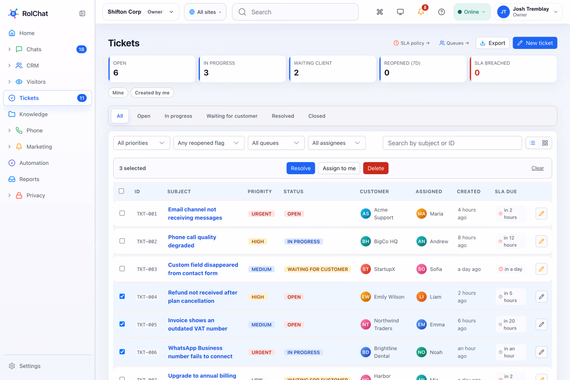Open Settings gear in sidebar
Image resolution: width=570 pixels, height=380 pixels.
(12, 366)
